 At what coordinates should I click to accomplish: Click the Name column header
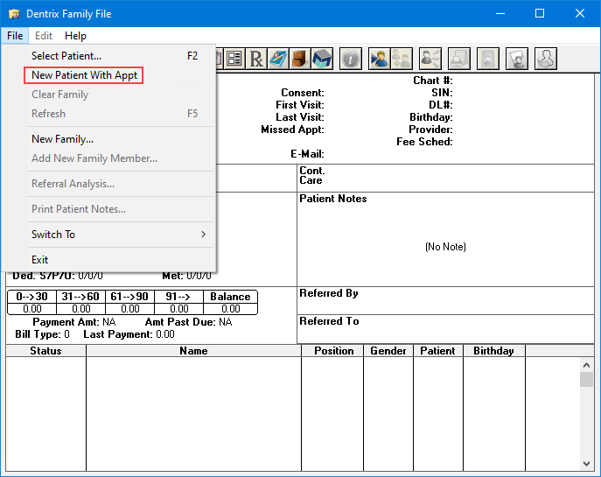click(193, 351)
